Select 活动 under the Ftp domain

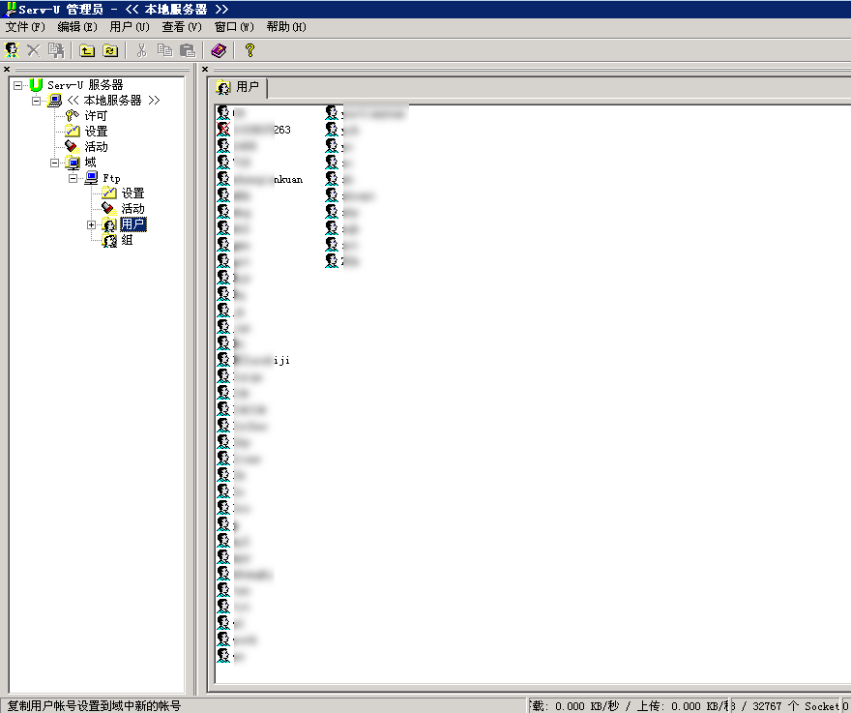click(132, 209)
